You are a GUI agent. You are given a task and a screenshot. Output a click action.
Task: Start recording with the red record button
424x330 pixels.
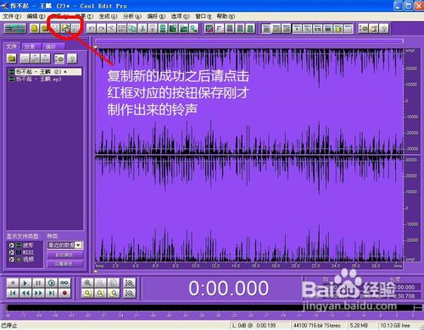tap(64, 293)
